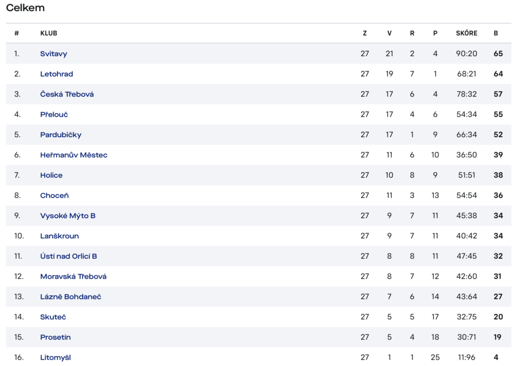Select the Choceň team link
This screenshot has width=513, height=366.
55,196
